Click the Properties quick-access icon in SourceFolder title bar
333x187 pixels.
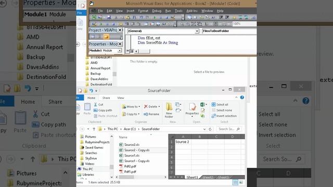pyautogui.click(x=80, y=91)
